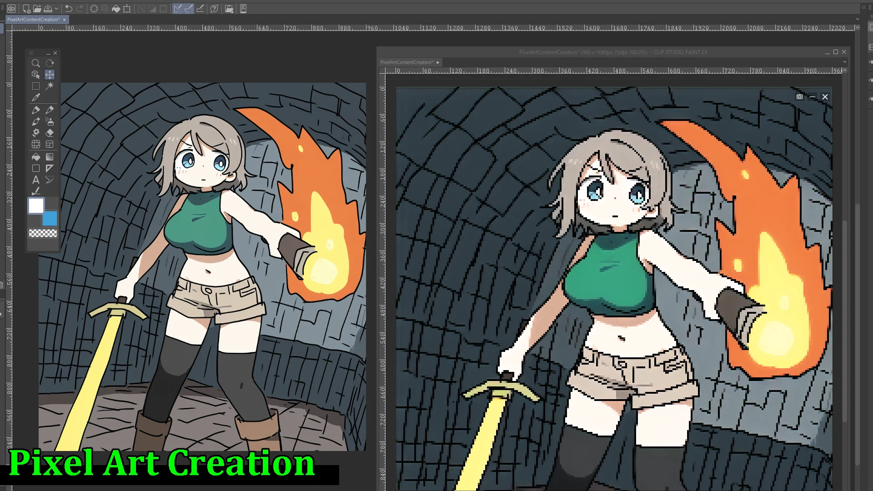Toggle Snap to Ruler
873x491 pixels.
point(178,9)
